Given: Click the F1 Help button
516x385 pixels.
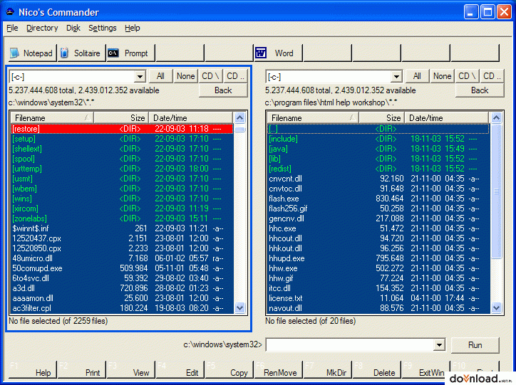Looking at the screenshot, I should (x=32, y=369).
